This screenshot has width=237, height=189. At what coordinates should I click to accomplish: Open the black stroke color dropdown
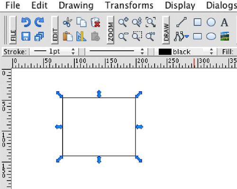click(186, 52)
